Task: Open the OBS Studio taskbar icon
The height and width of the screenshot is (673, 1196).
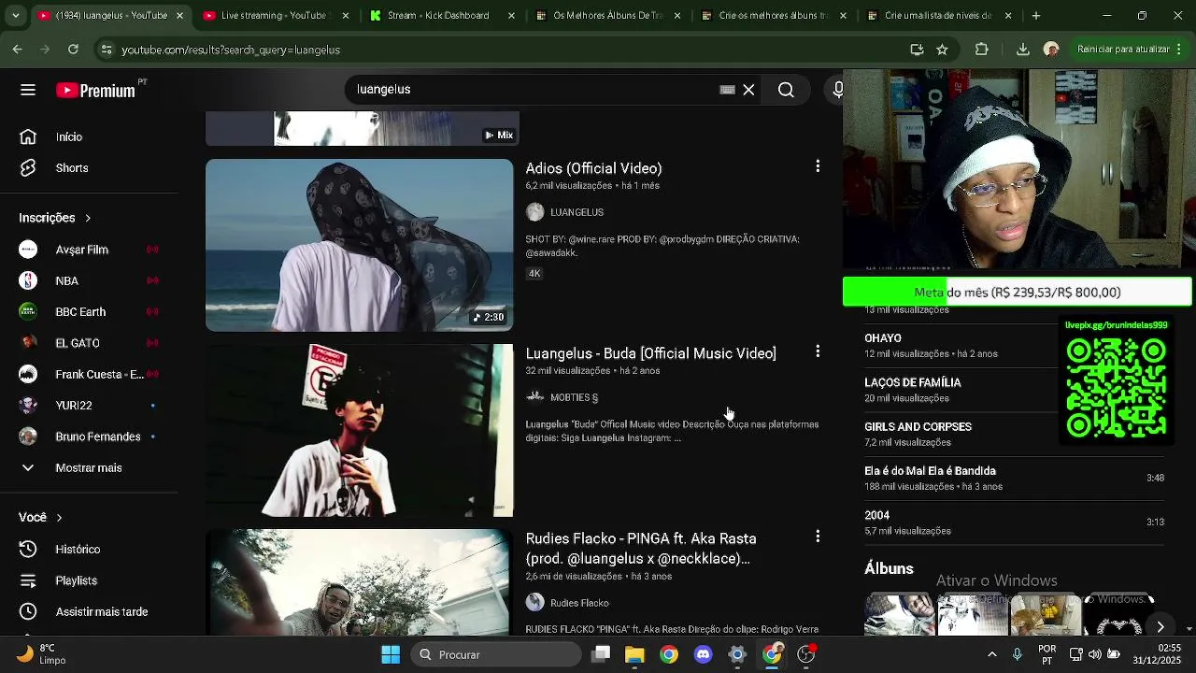Action: [805, 654]
